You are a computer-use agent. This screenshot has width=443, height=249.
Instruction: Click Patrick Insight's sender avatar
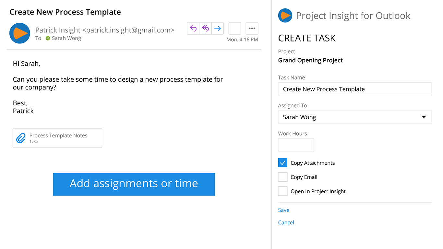20,33
